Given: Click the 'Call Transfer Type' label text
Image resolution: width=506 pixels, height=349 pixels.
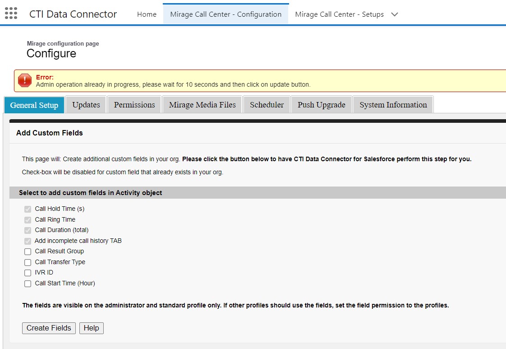Looking at the screenshot, I should click(60, 262).
